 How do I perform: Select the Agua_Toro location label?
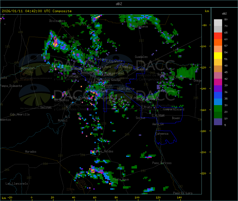pyautogui.click(x=28, y=68)
